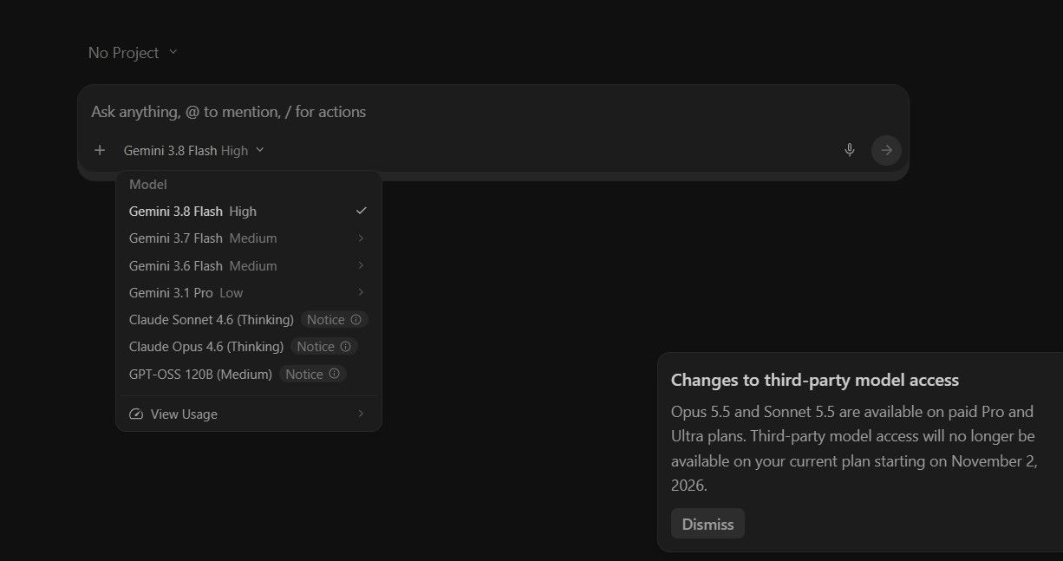Choose Gemini 3.6 Flash Medium model
The image size is (1063, 561).
249,265
